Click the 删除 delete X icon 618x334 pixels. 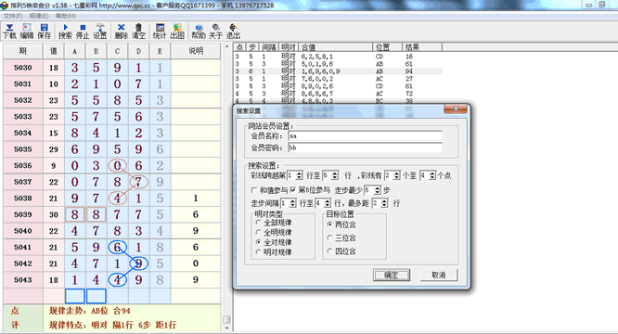[x=121, y=32]
